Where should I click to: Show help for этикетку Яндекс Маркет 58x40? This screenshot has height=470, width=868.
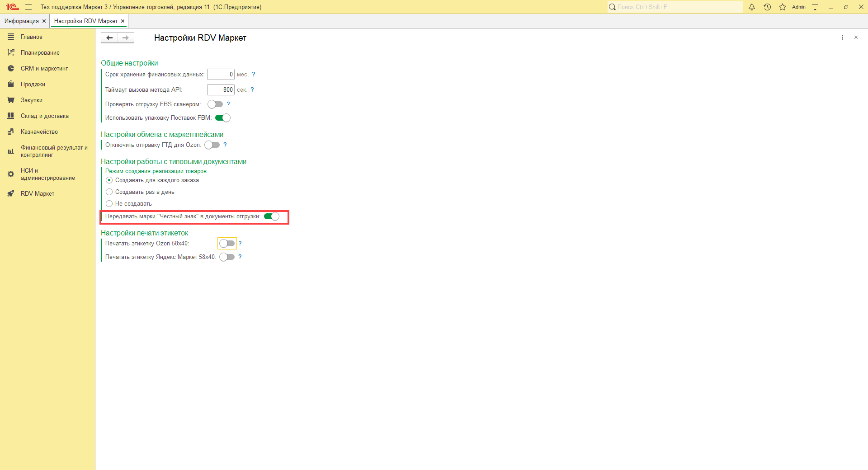pos(240,257)
